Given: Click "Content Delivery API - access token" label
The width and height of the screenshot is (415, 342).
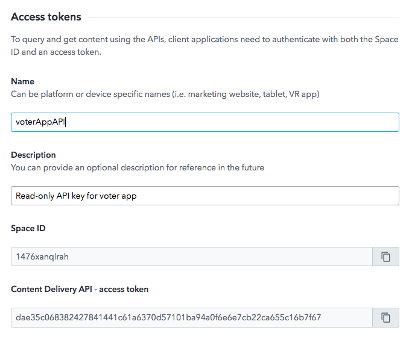Looking at the screenshot, I should (x=80, y=289).
